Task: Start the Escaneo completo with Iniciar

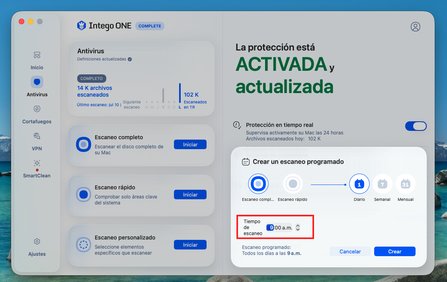Action: tap(190, 144)
